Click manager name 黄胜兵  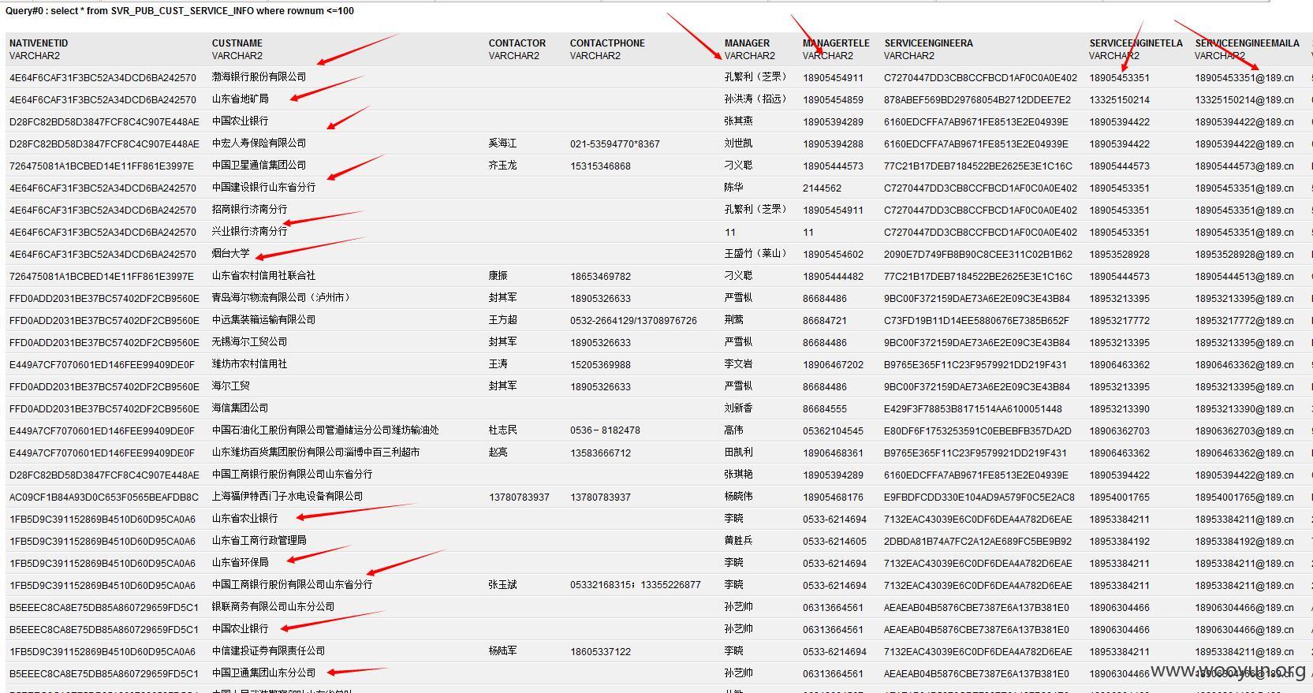point(738,540)
